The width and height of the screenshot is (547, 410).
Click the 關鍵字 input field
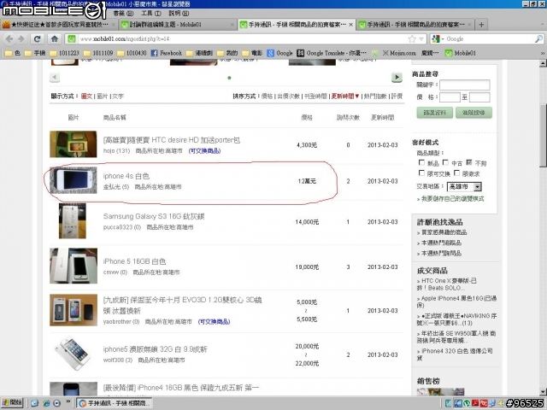pyautogui.click(x=465, y=85)
